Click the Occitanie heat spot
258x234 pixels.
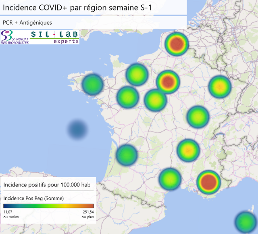point(170,179)
